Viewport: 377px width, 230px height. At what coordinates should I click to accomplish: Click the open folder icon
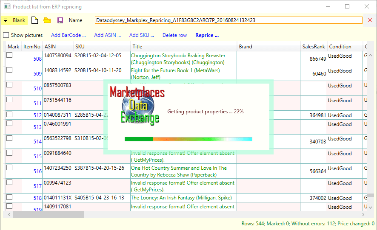(x=47, y=20)
